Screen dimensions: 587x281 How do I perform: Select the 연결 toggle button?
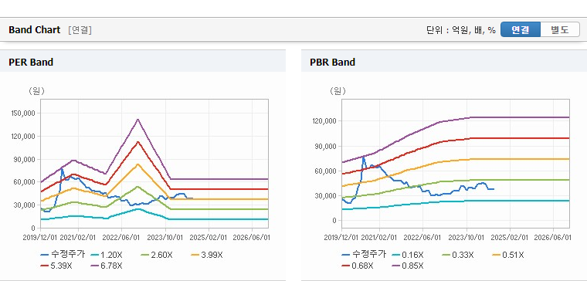pyautogui.click(x=521, y=29)
